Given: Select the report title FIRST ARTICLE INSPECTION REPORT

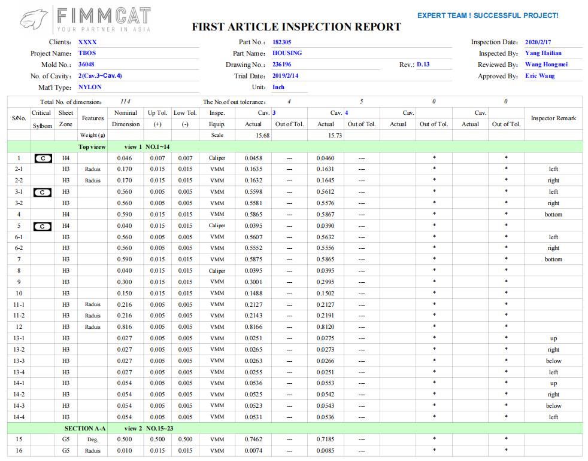Looking at the screenshot, I should pos(296,27).
